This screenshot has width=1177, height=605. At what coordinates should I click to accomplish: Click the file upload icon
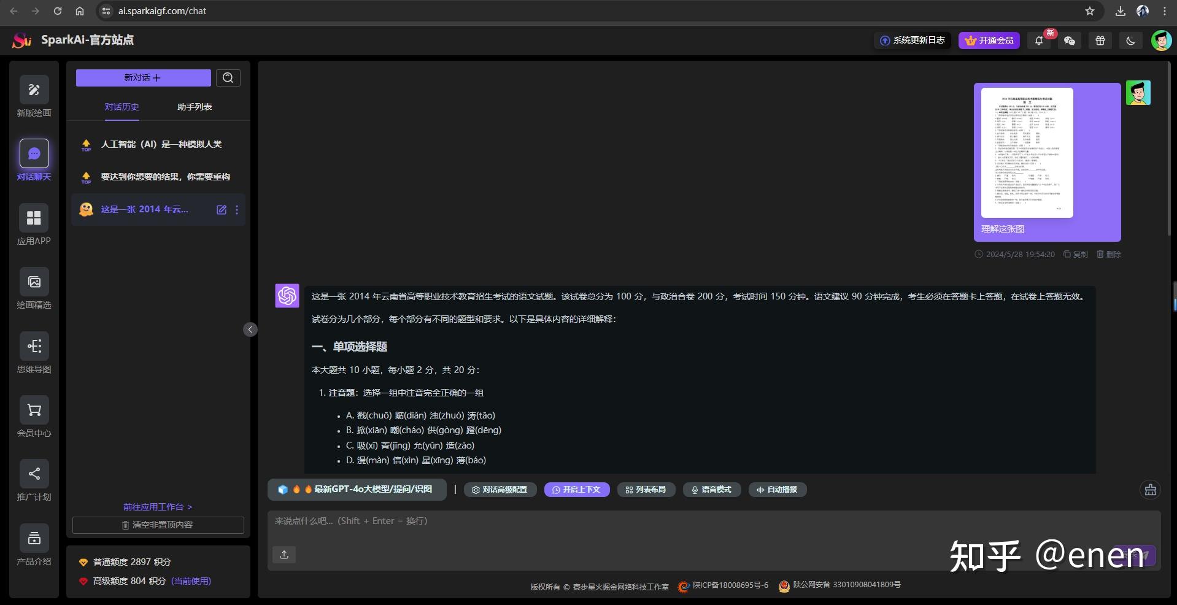pos(284,555)
